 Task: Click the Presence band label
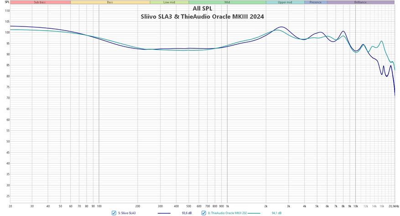click(x=316, y=2)
